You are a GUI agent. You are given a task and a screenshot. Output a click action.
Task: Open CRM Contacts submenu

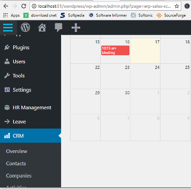16,164
